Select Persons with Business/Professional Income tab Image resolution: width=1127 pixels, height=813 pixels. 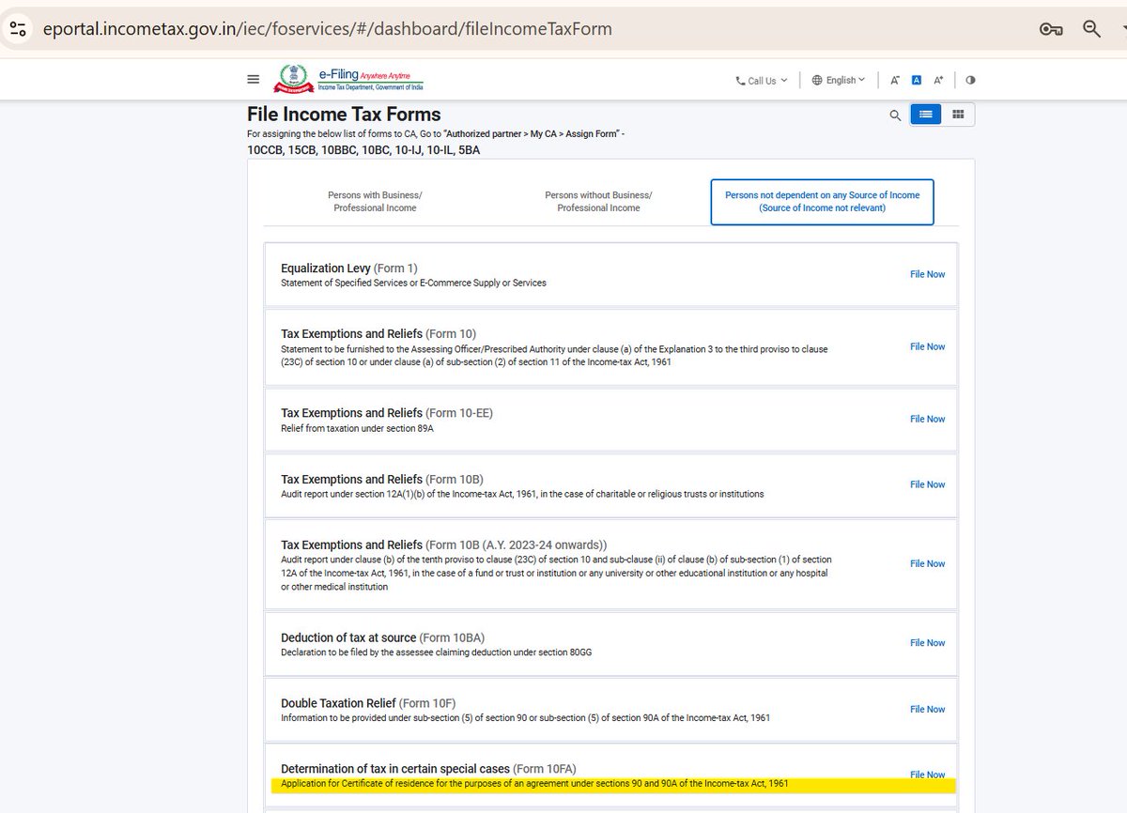(375, 201)
